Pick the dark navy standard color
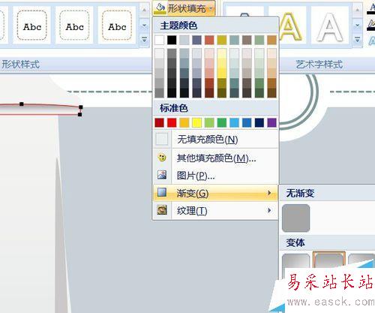375x313 pixels. pos(259,122)
